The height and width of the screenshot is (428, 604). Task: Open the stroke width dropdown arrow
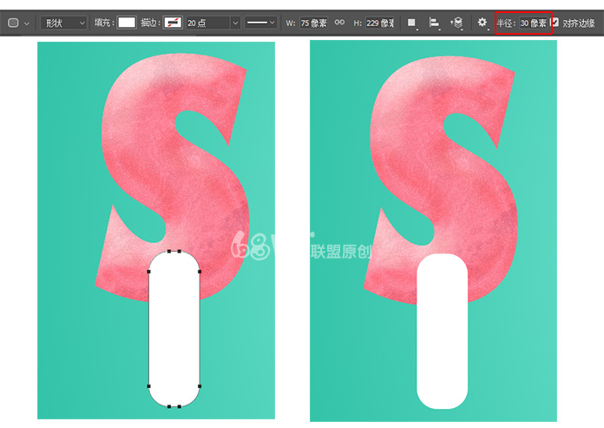(x=235, y=23)
